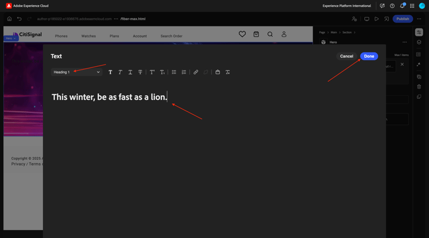Click the CitiSignal logo
The height and width of the screenshot is (238, 429).
[x=27, y=34]
